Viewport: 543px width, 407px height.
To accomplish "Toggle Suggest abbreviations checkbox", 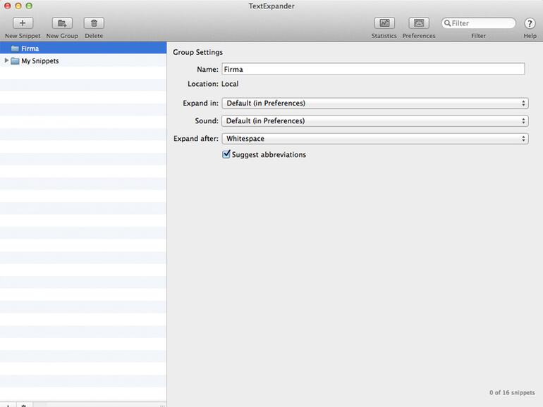I will point(226,154).
